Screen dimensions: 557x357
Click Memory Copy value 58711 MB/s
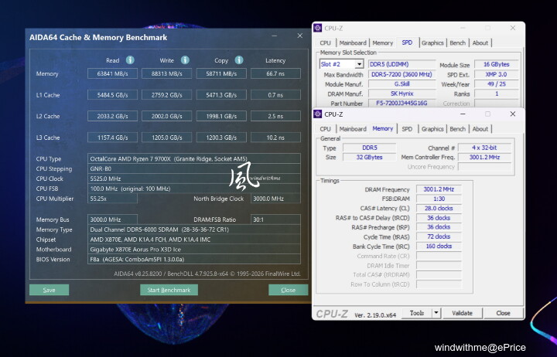tap(221, 73)
